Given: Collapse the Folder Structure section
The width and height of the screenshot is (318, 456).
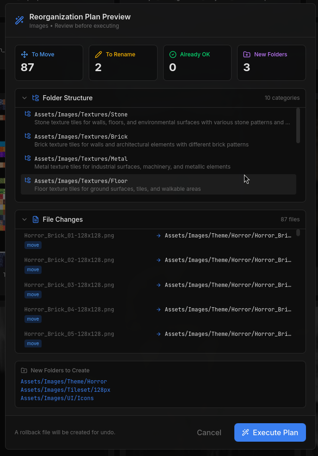Looking at the screenshot, I should coord(24,98).
